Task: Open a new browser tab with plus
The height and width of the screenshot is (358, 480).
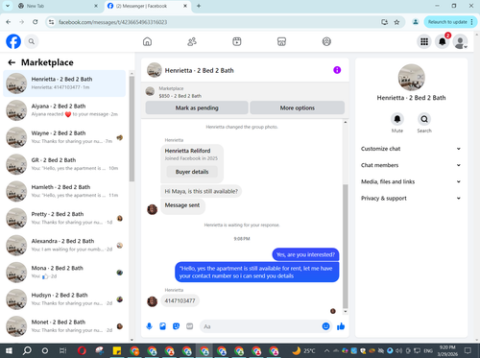Action: click(x=199, y=6)
